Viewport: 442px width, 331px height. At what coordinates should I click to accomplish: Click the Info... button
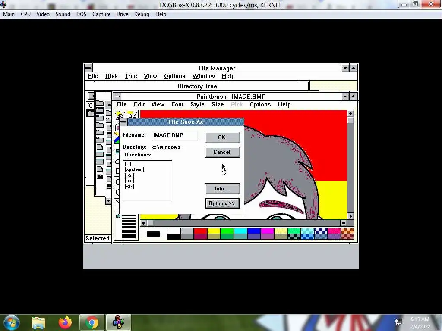click(222, 189)
